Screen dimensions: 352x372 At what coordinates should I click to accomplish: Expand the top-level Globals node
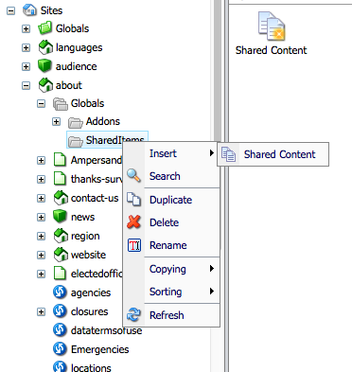(x=26, y=29)
